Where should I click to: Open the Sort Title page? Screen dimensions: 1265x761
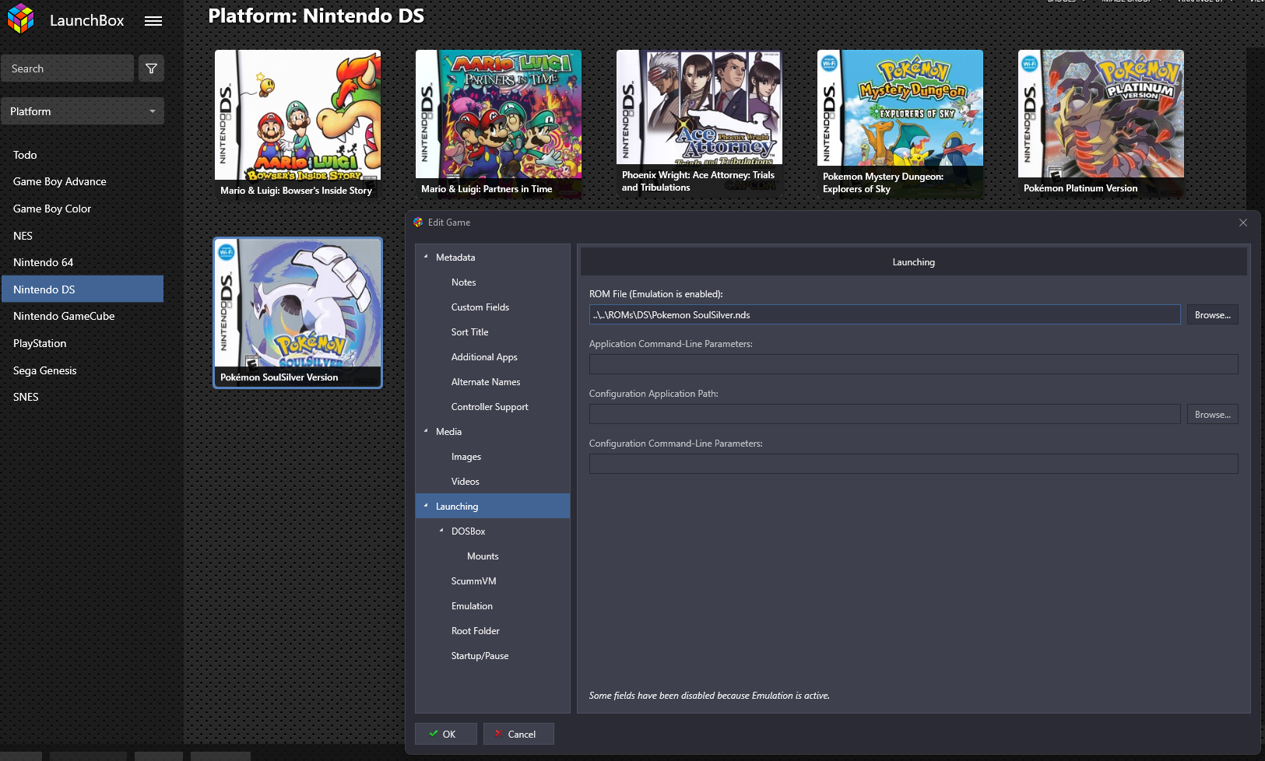[470, 332]
